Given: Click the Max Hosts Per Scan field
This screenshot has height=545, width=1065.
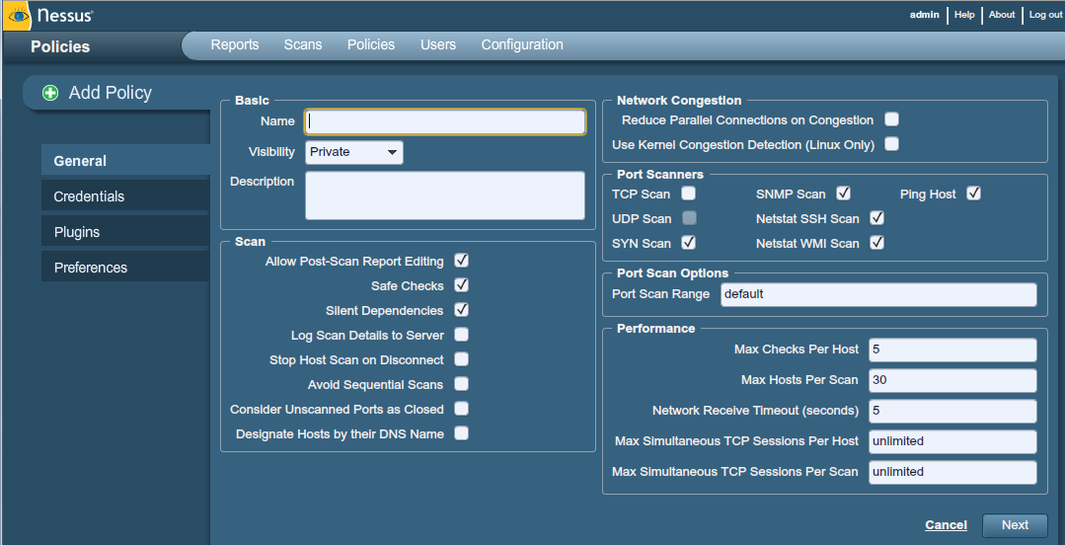Looking at the screenshot, I should (952, 380).
